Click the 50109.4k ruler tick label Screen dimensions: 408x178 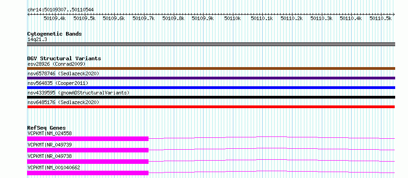(x=55, y=18)
